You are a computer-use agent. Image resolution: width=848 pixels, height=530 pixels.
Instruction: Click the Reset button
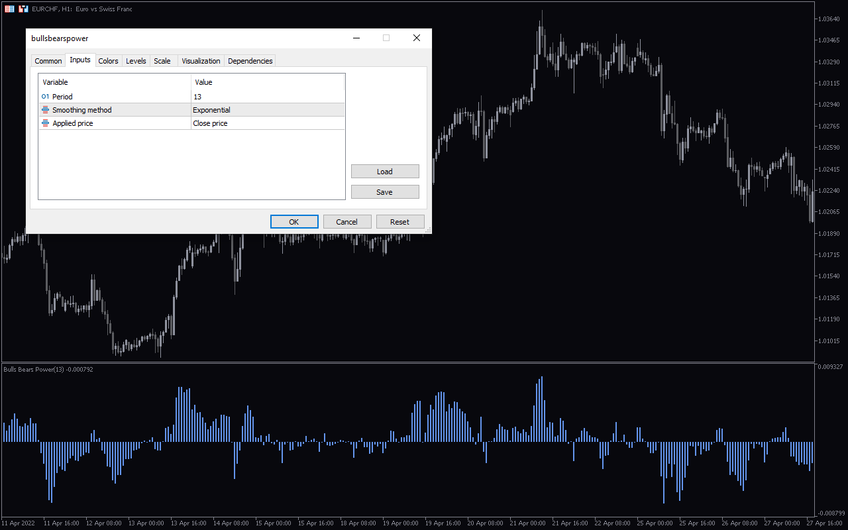[400, 222]
